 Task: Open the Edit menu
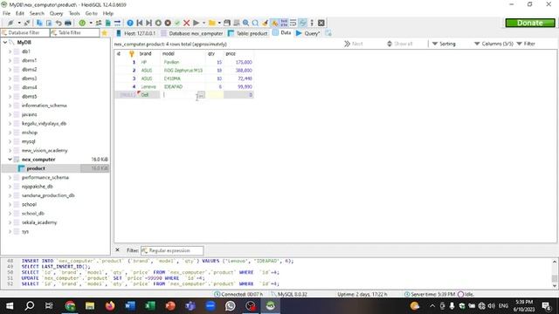19,13
